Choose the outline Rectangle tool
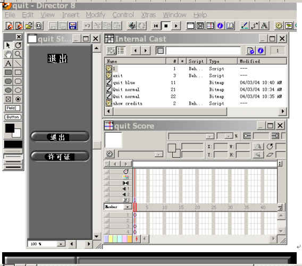This screenshot has height=266, width=302. (x=18, y=72)
